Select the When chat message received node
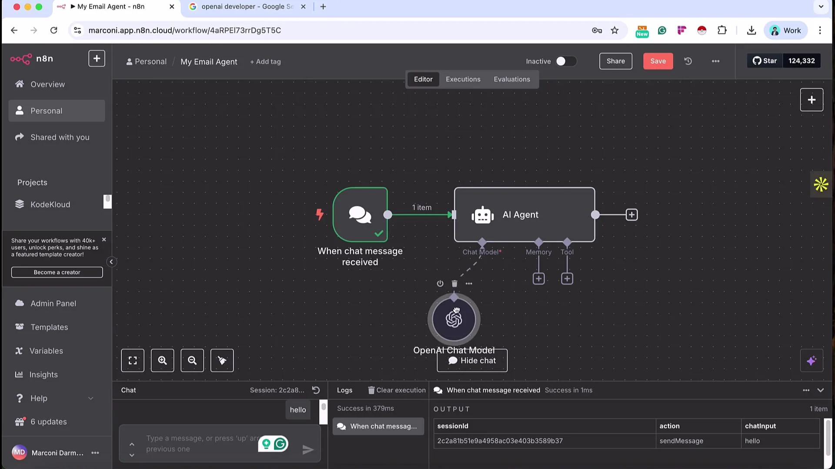This screenshot has width=835, height=469. [x=360, y=215]
